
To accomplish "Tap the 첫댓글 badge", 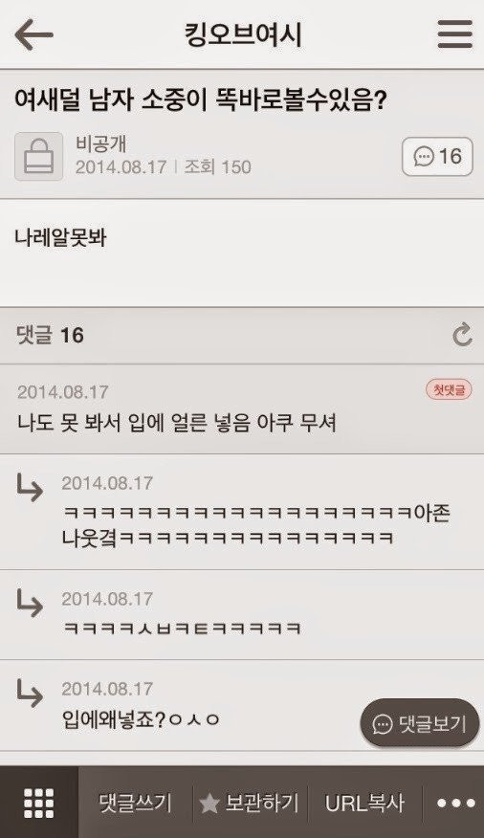I will 449,389.
